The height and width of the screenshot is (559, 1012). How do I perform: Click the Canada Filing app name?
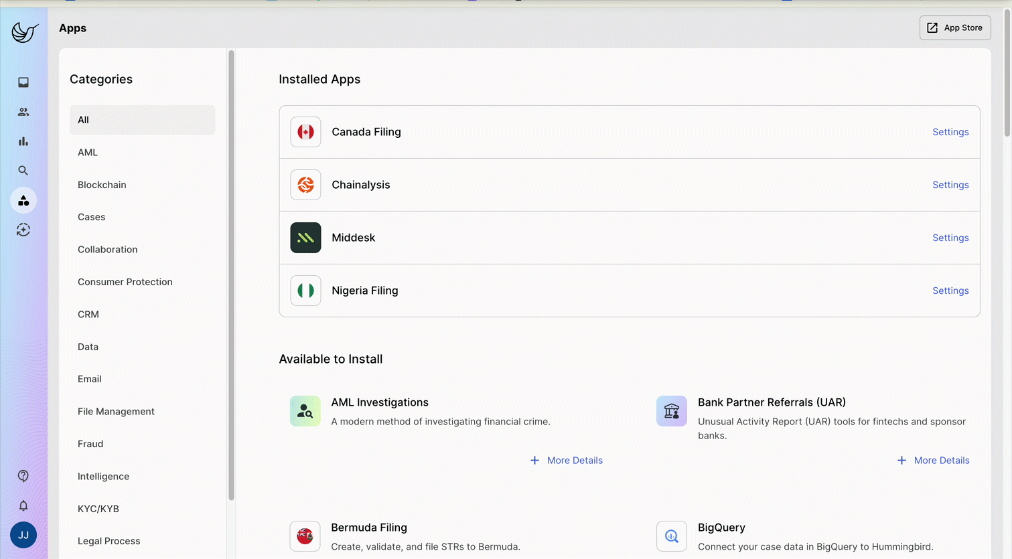[366, 132]
